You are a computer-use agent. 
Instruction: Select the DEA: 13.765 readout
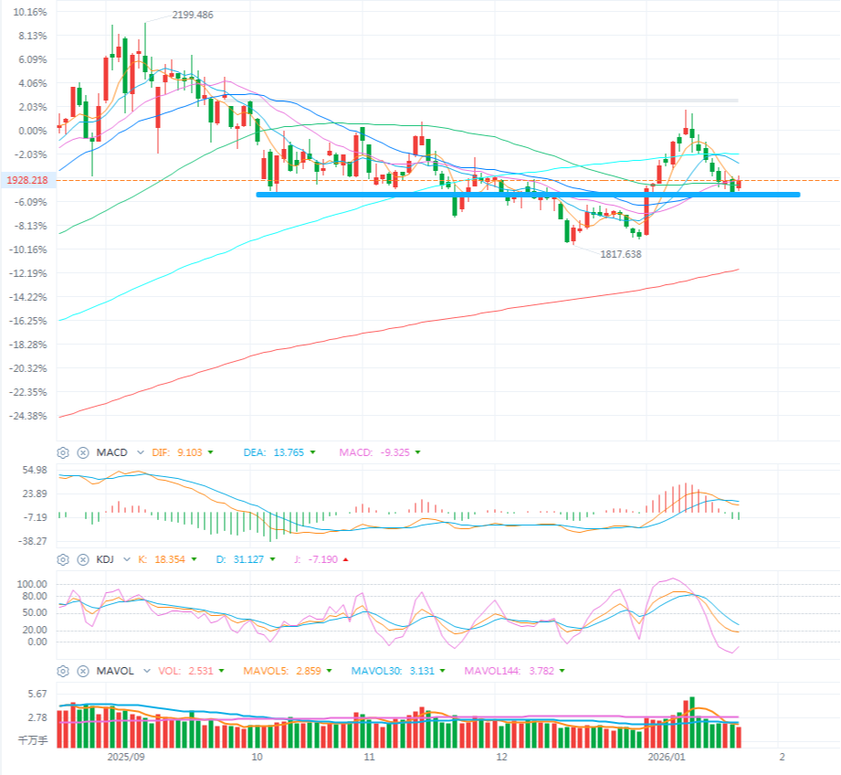click(274, 452)
